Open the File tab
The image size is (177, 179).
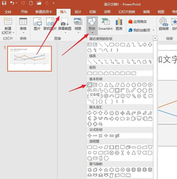click(x=8, y=12)
